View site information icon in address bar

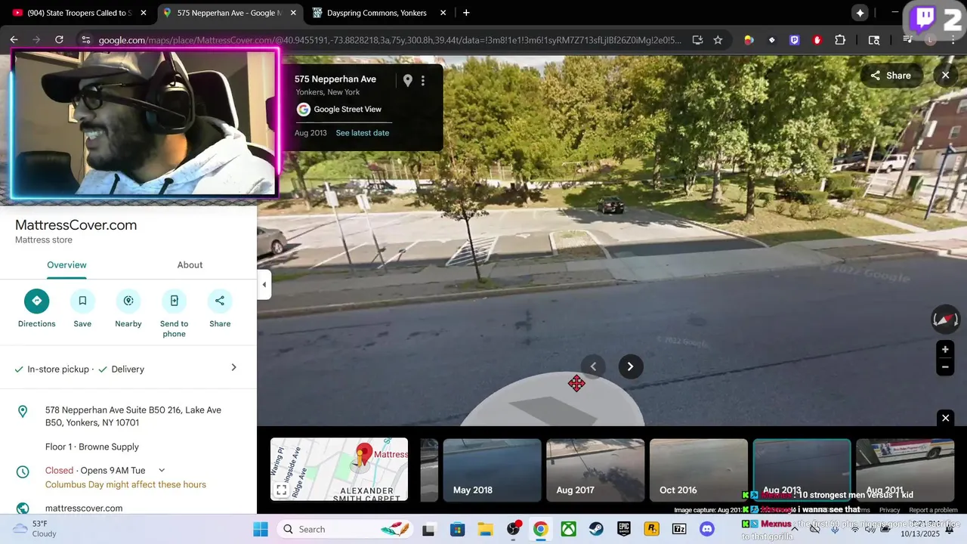coord(85,40)
